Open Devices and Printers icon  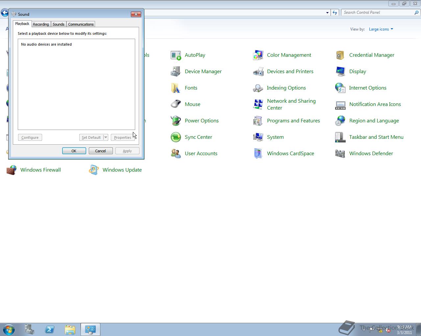click(x=258, y=72)
